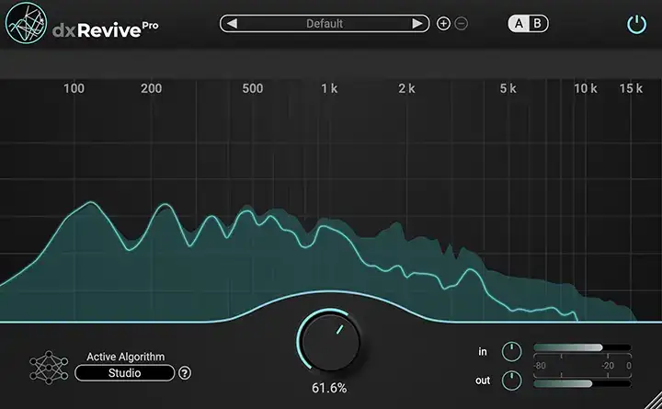Screen dimensions: 662x409
Task: Click the 61.6% amount value
Action: click(x=329, y=388)
